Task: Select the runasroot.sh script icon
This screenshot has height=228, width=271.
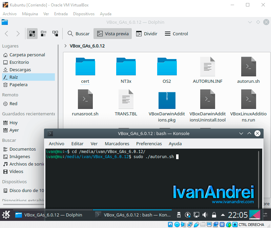Action: (x=85, y=99)
